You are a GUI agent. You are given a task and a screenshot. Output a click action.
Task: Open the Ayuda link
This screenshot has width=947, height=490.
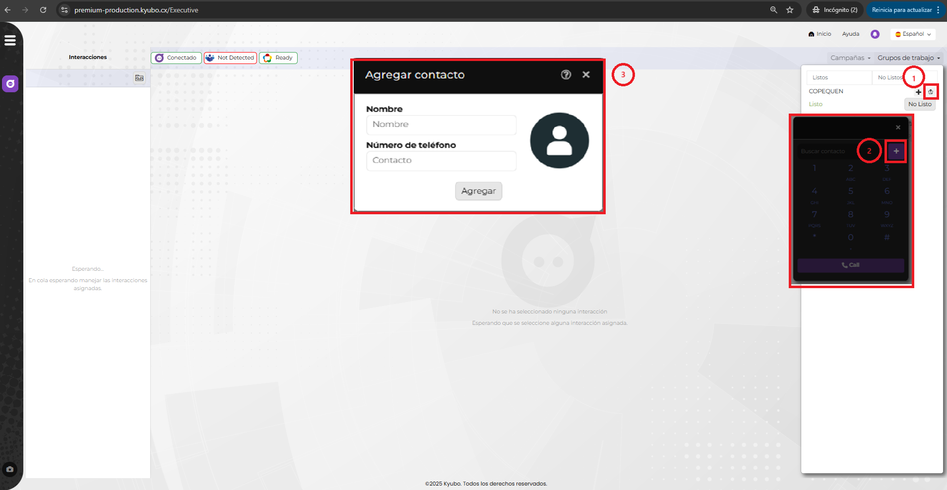tap(850, 34)
